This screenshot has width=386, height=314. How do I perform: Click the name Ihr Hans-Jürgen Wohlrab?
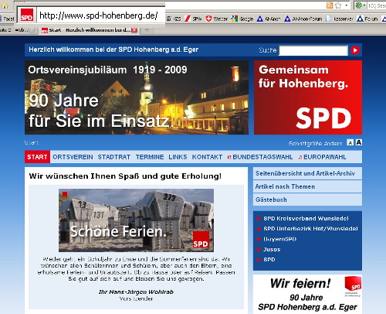136,292
